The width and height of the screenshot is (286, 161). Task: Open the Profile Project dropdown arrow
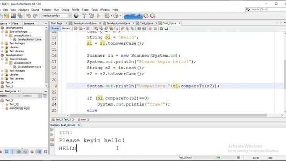(x=120, y=16)
